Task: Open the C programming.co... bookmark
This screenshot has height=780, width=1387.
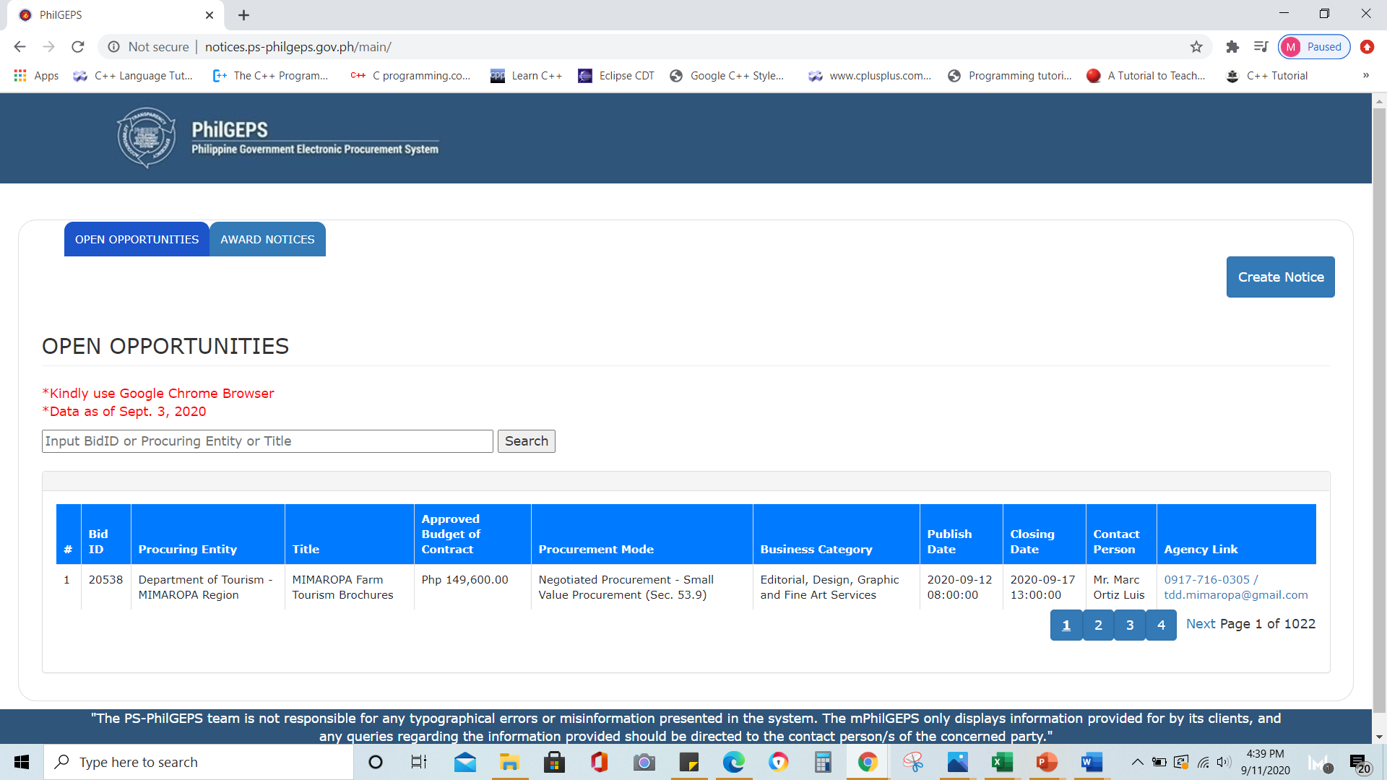Action: click(410, 76)
